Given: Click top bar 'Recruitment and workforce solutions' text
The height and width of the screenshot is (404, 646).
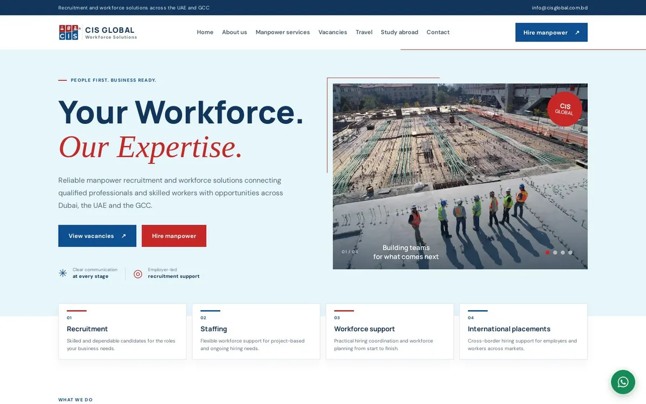Looking at the screenshot, I should pos(134,8).
